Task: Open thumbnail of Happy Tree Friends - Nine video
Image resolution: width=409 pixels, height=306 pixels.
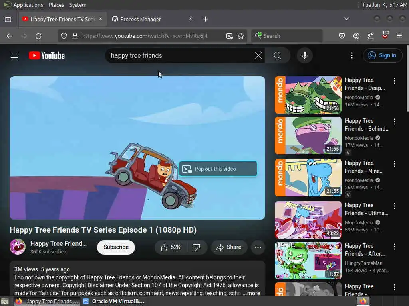Action: 308,178
